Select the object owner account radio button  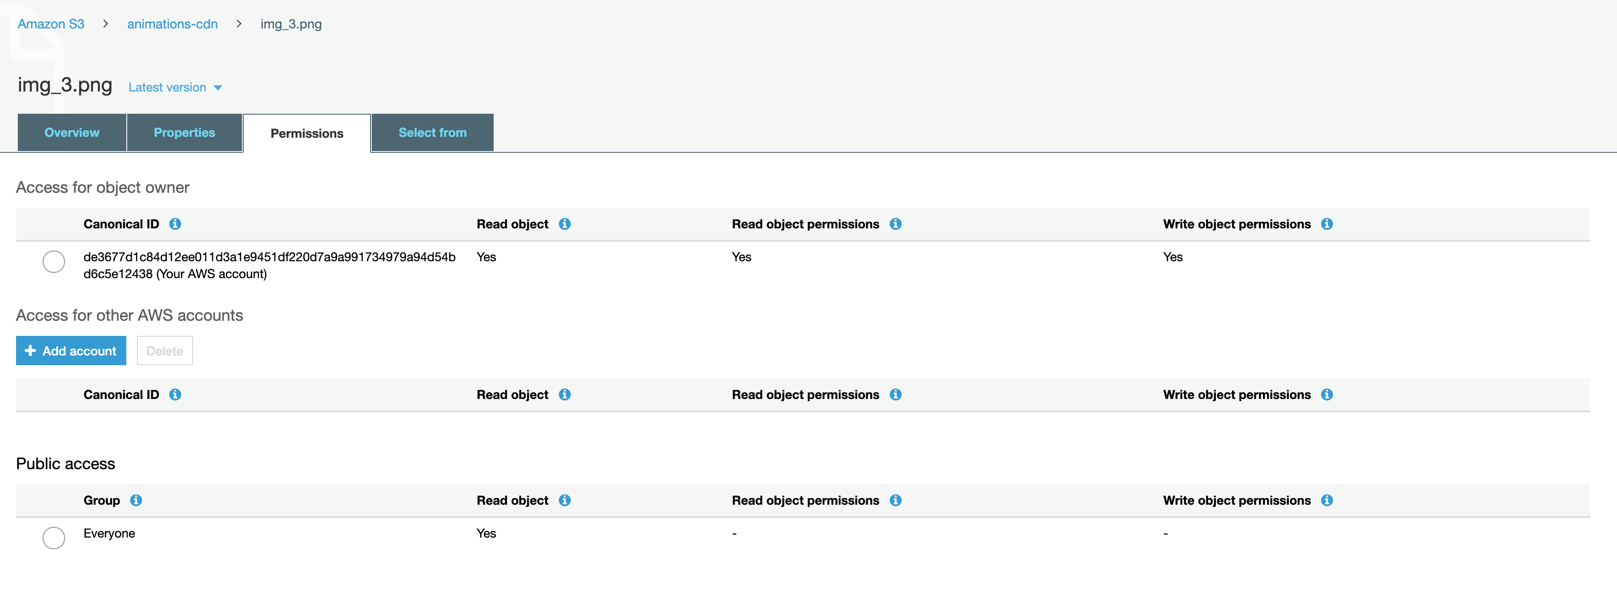point(54,261)
